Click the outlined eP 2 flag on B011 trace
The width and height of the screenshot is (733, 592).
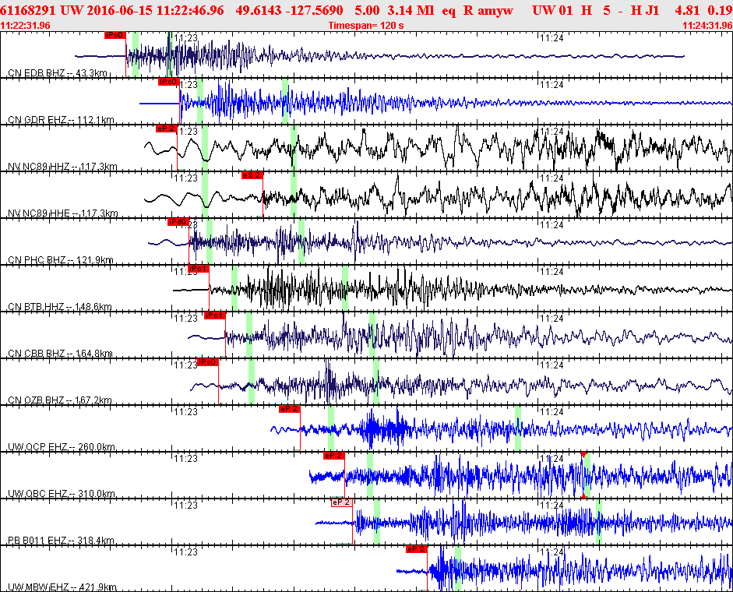(x=342, y=502)
